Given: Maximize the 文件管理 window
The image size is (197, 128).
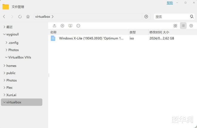Looking at the screenshot, I should [185, 3].
